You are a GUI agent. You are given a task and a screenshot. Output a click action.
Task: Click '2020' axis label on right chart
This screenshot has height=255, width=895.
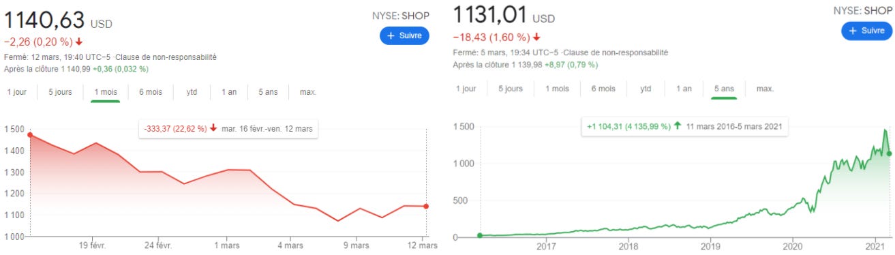coord(793,247)
